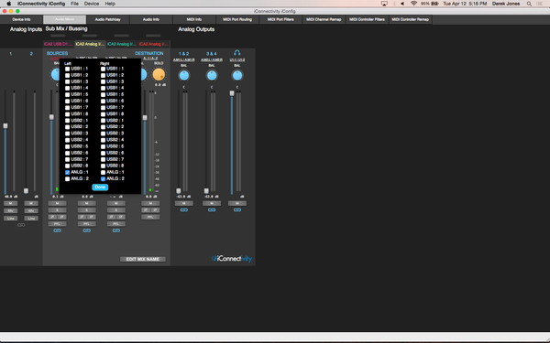Check Left USB1 : 1 checkbox
The width and height of the screenshot is (550, 343).
(x=67, y=69)
